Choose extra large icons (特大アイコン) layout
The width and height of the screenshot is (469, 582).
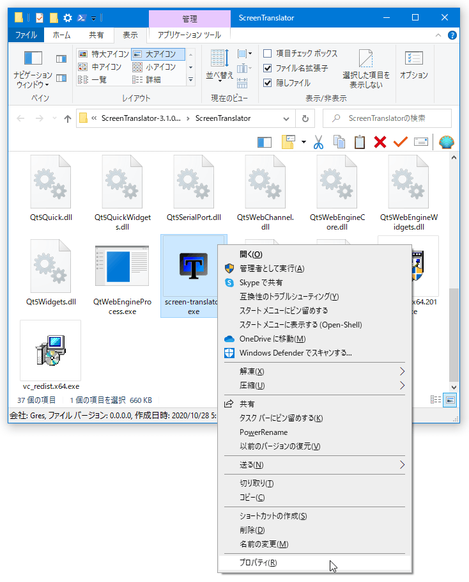point(104,54)
